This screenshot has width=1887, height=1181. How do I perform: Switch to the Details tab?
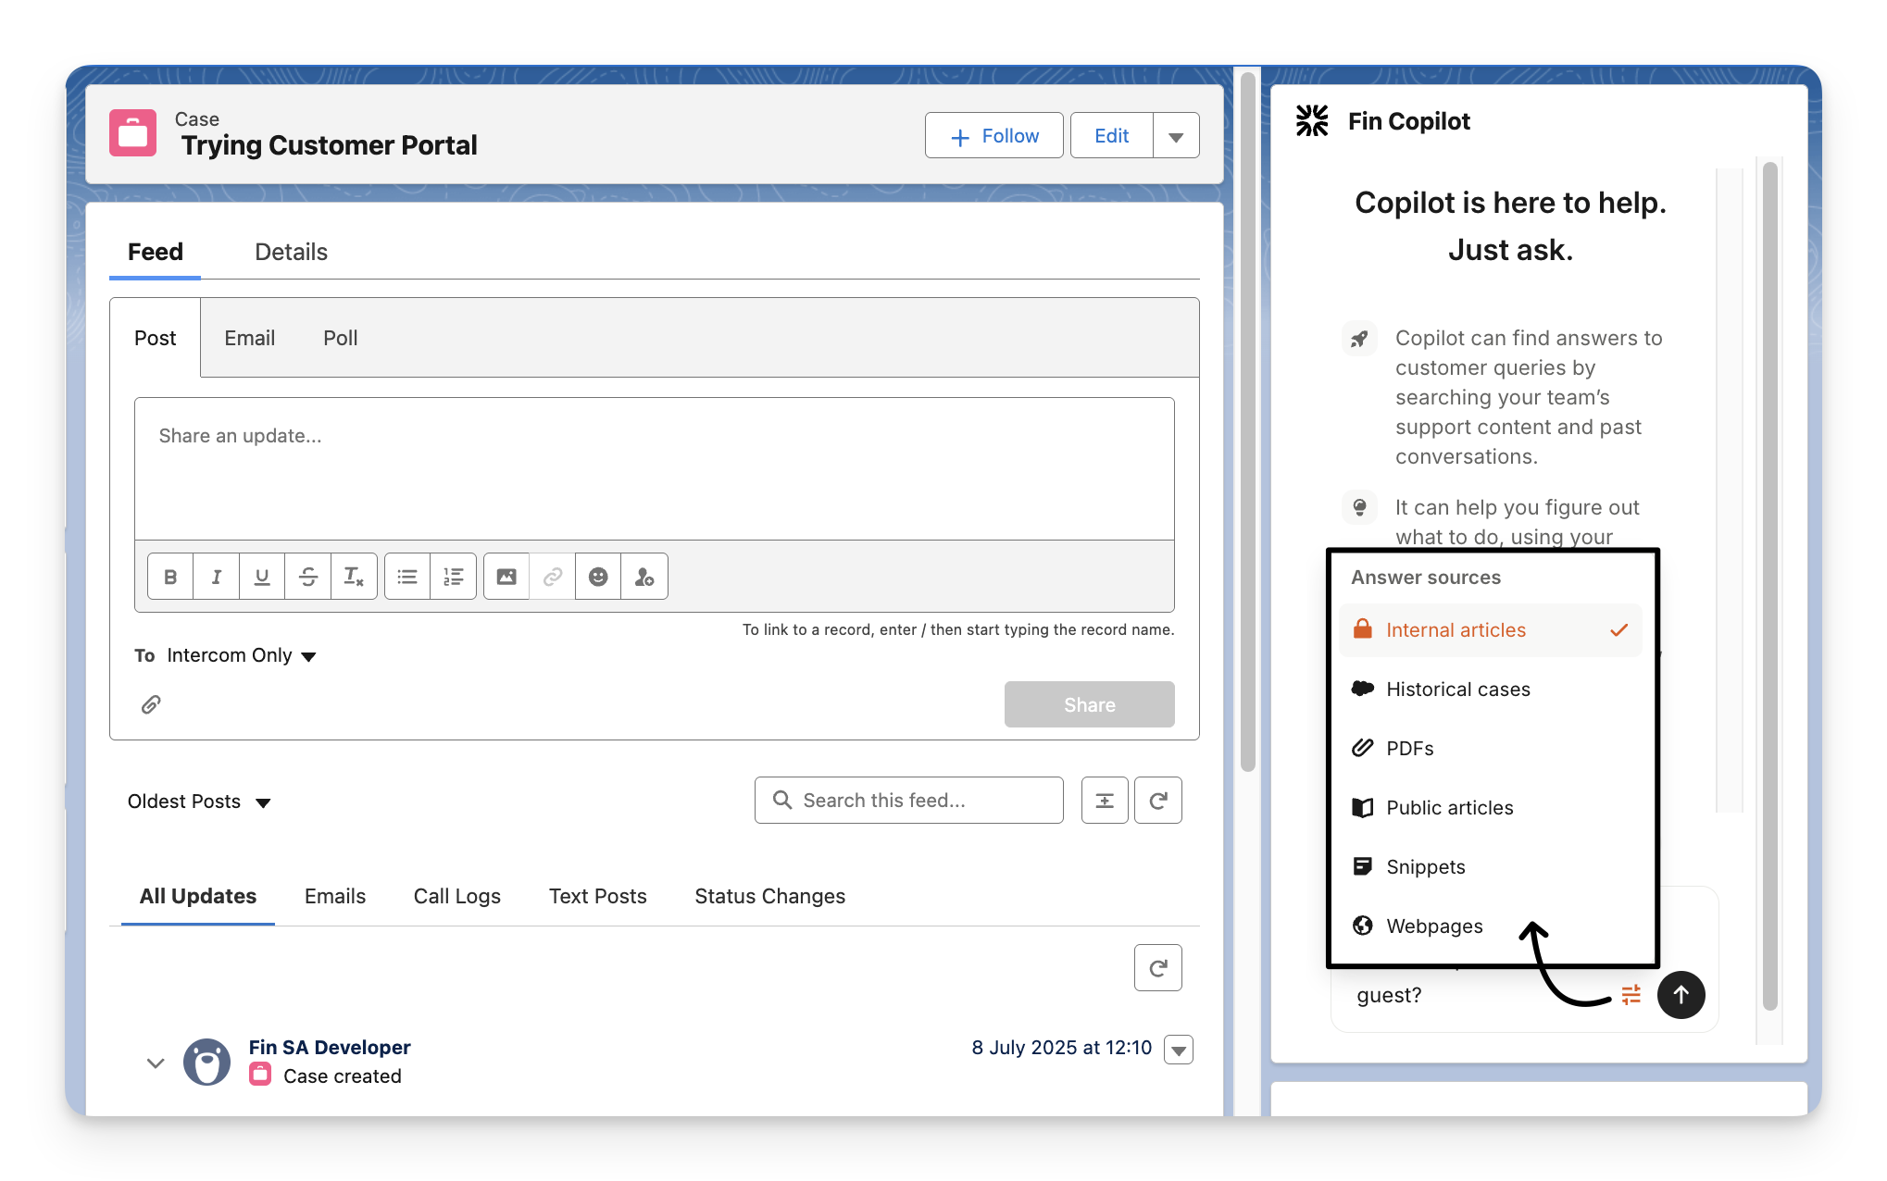291,252
